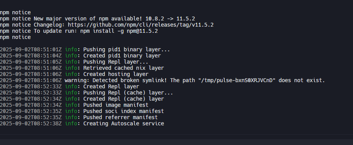The image size is (353, 145).
Task: Open the npm changelog GitHub URL
Action: (x=141, y=25)
